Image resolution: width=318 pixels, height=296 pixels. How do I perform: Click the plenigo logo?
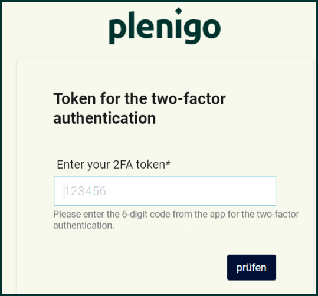tap(165, 26)
